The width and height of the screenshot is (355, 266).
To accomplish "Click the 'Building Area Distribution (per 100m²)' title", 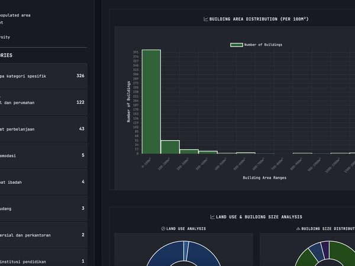I will [x=259, y=20].
